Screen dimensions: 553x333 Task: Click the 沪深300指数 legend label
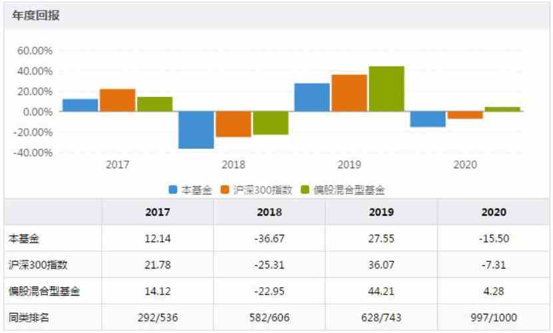click(263, 190)
